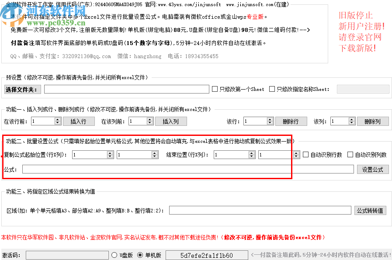Screen dimensions: 392x260
Task: Click the 删除列 button
Action: coord(373,121)
